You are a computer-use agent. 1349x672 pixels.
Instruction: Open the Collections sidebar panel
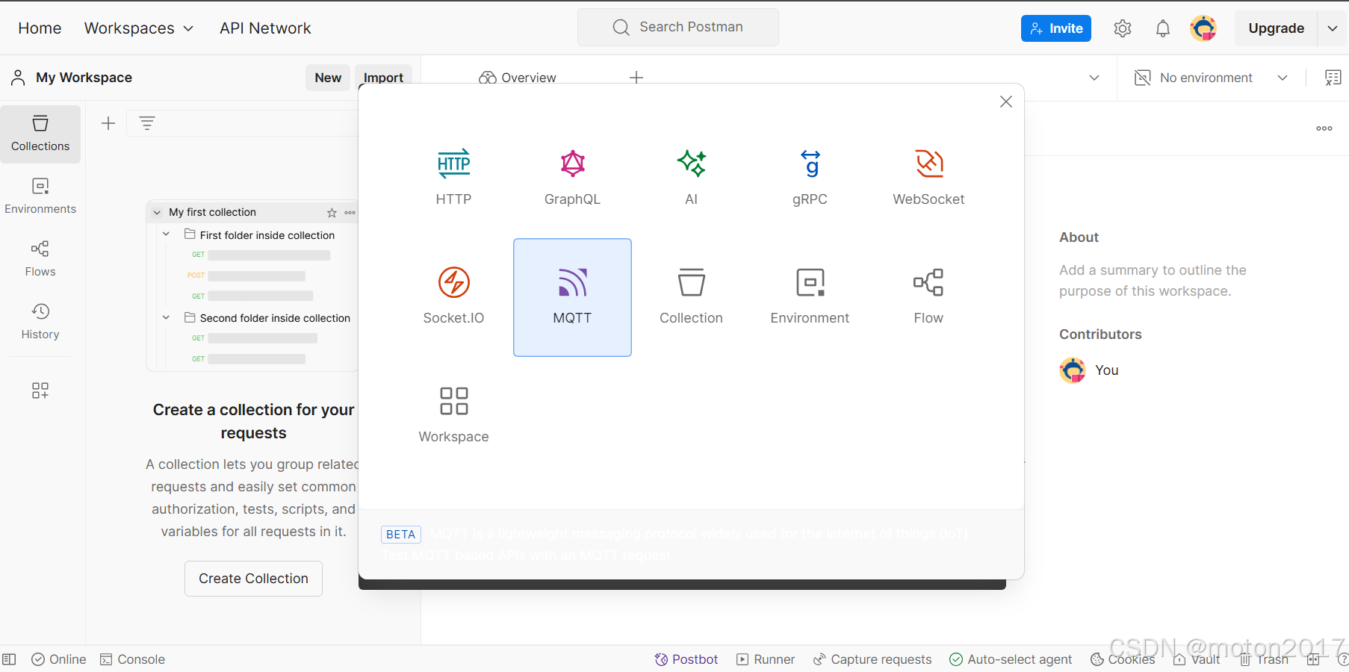click(40, 134)
